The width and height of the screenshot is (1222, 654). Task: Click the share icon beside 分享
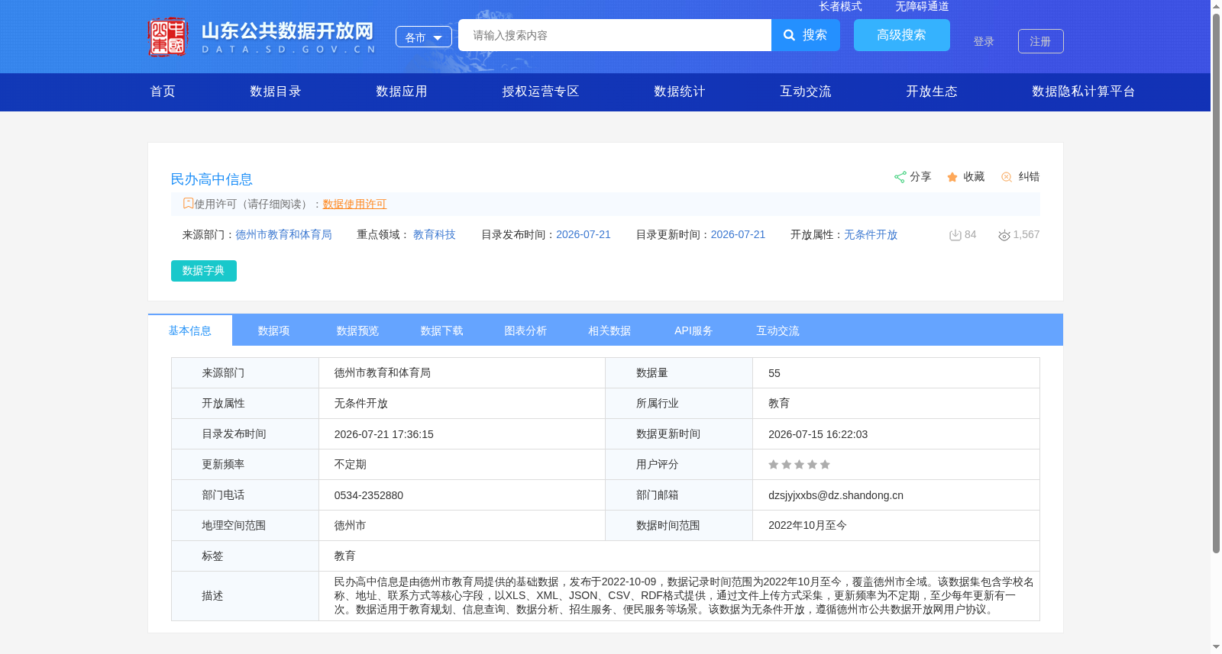point(900,177)
